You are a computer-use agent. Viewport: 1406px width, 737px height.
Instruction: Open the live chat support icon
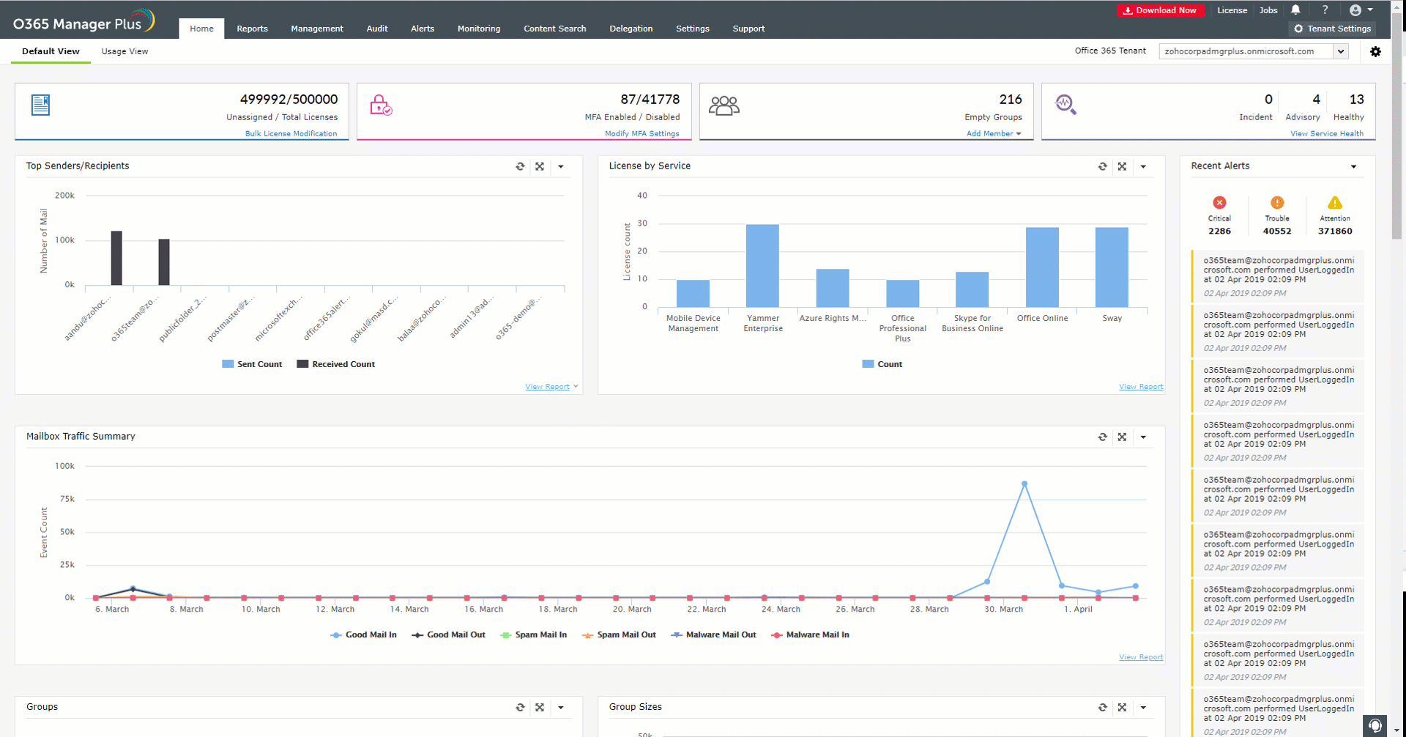tap(1375, 725)
